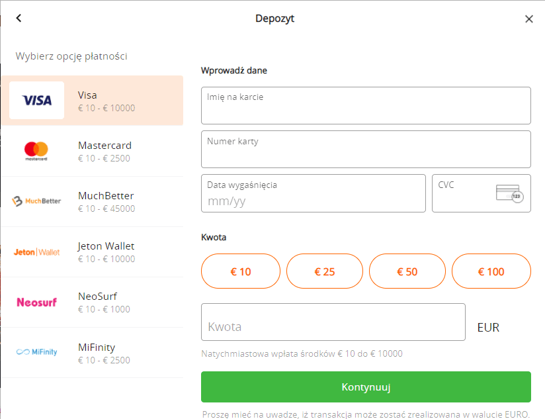Screen dimensions: 545x419
Task: Click the MiFinity limit € 10 - € 2500
Action: (x=104, y=360)
